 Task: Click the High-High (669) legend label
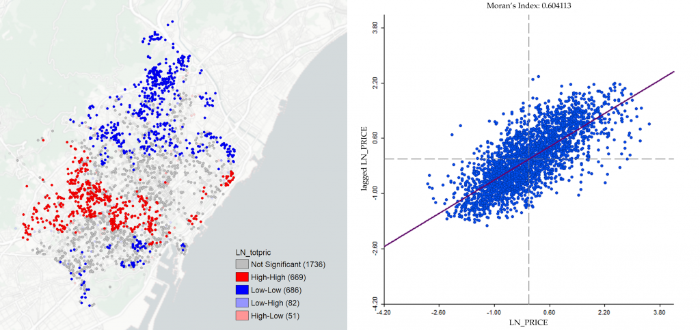pos(278,277)
